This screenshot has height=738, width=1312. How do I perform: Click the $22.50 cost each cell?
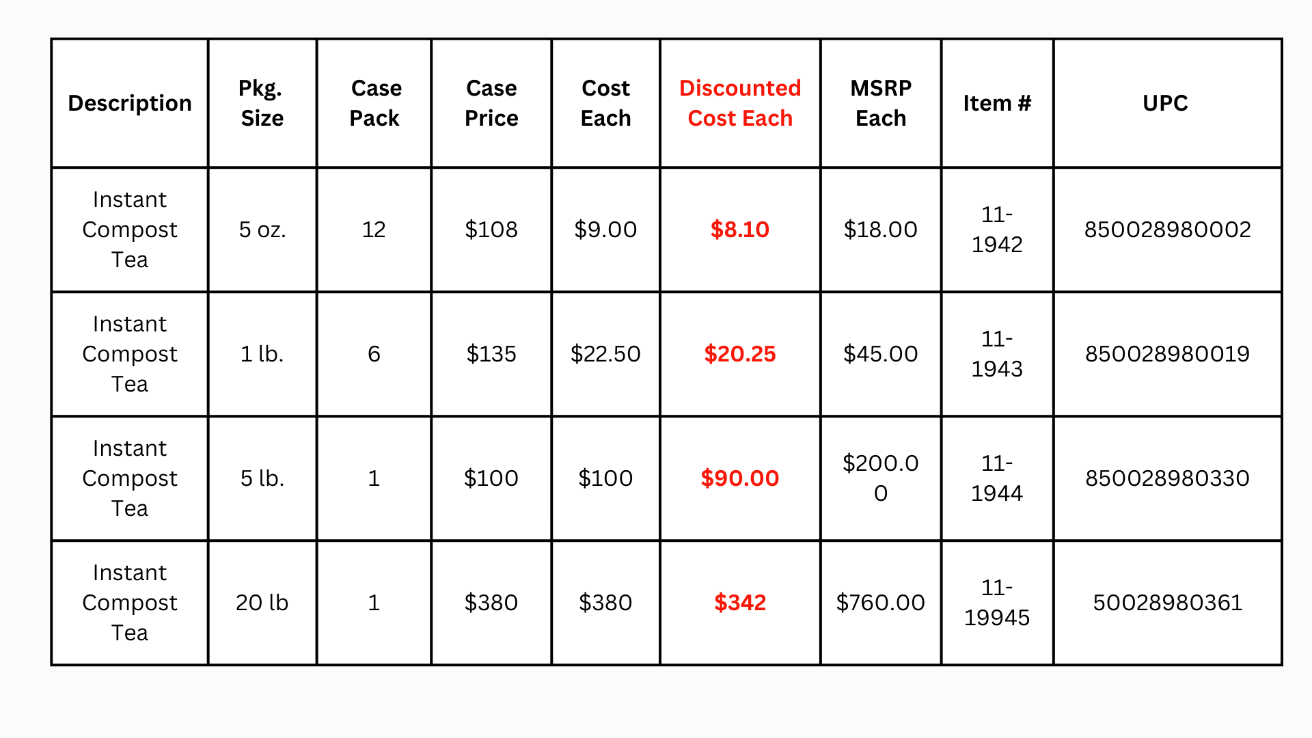coord(605,354)
